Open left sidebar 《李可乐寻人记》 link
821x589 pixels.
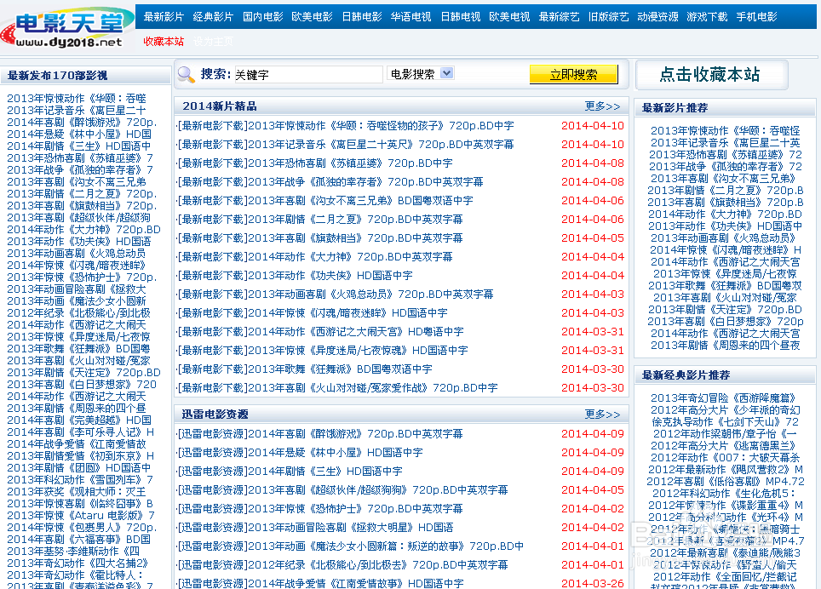[81, 432]
